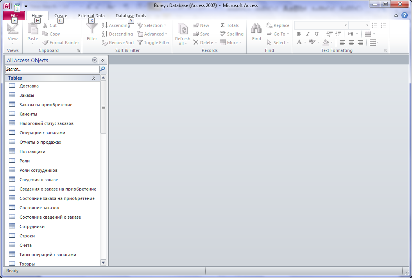This screenshot has height=278, width=412.
Task: Click the Totals sigma button
Action: coord(229,25)
